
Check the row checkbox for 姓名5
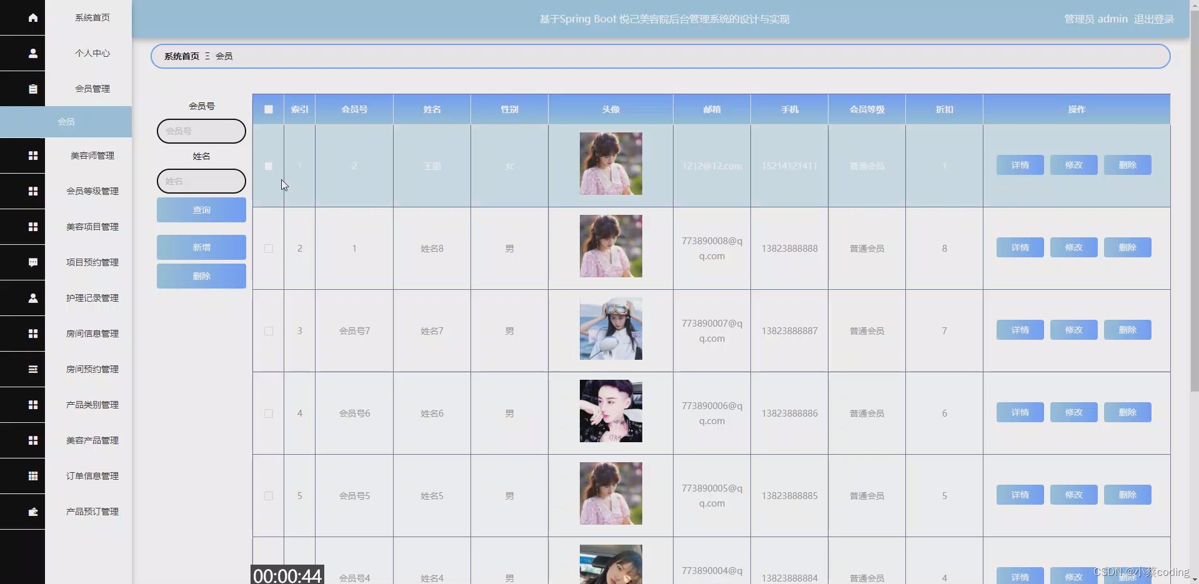269,496
